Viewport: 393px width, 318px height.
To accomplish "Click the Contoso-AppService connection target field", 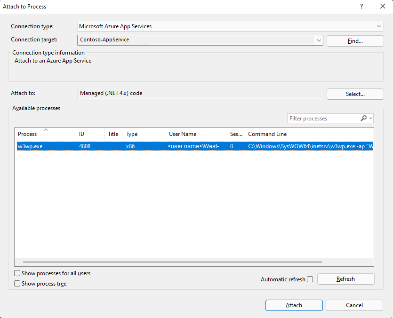I will point(200,40).
